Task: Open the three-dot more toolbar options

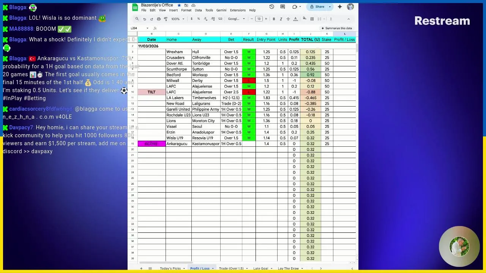Action: click(331, 19)
